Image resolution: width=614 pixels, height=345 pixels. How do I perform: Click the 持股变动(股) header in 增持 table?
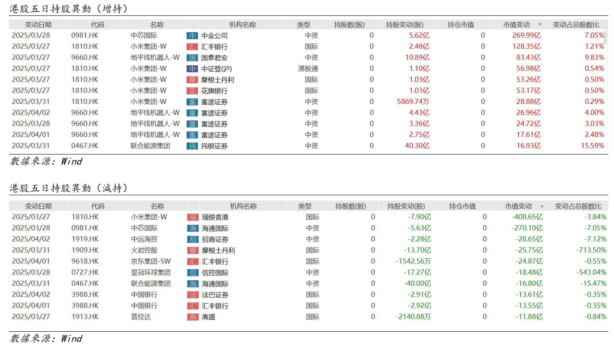coord(404,25)
